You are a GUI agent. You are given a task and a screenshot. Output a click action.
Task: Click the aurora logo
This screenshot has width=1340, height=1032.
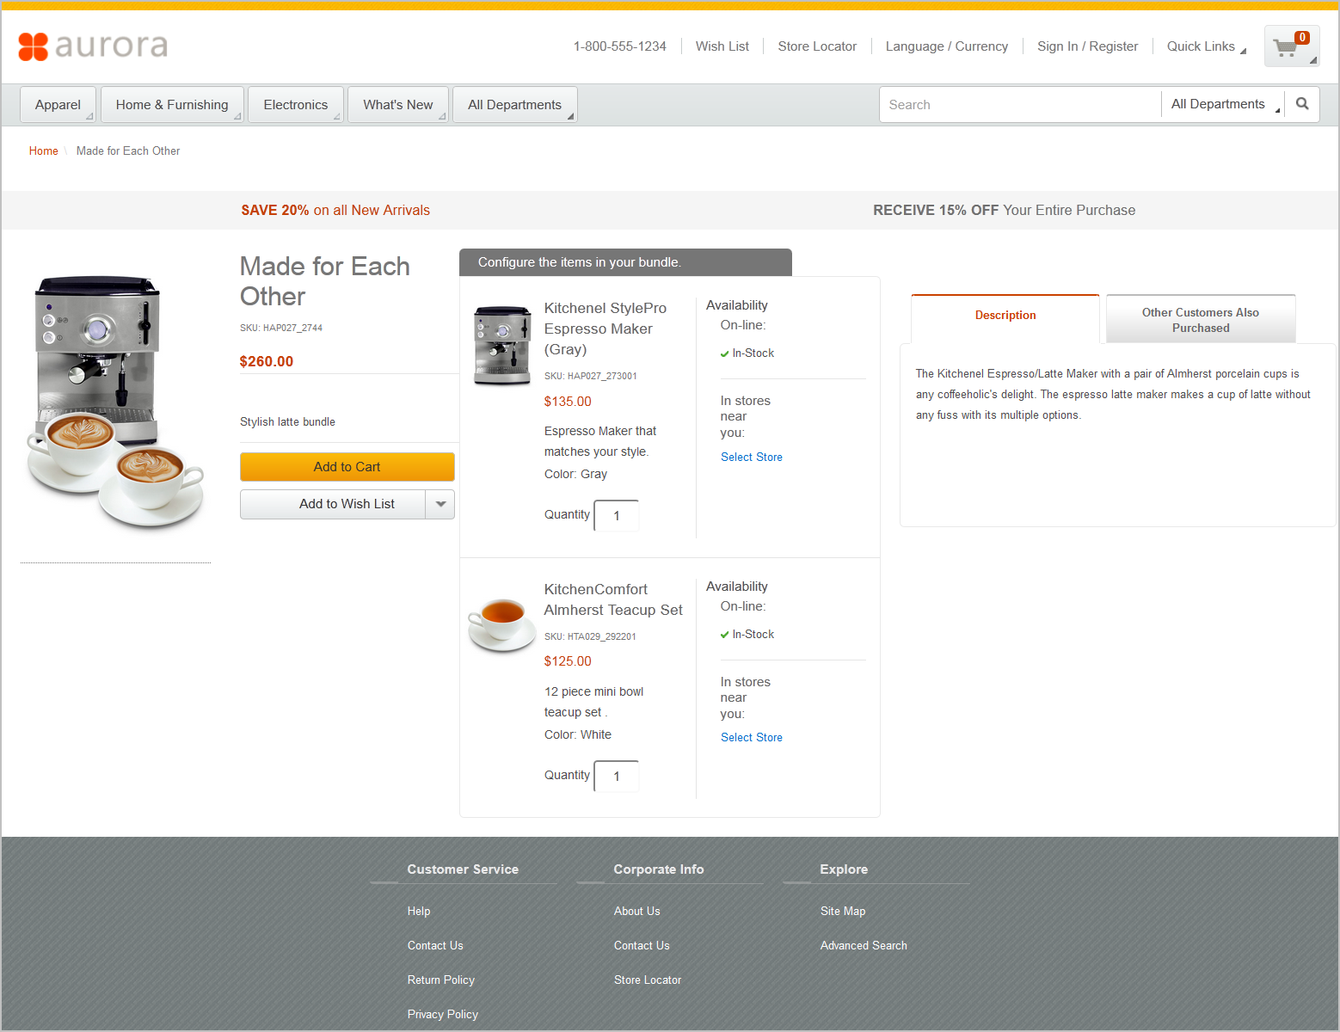(90, 46)
